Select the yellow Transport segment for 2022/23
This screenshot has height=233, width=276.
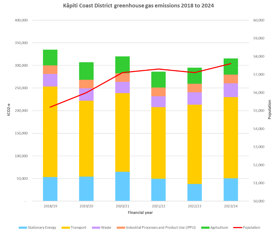pos(195,144)
